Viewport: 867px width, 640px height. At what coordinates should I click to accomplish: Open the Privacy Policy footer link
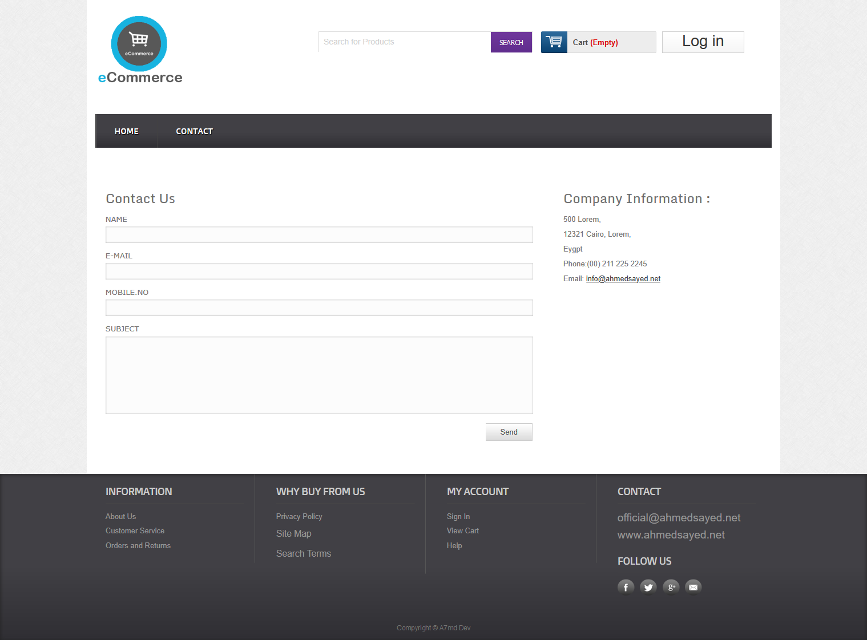pyautogui.click(x=299, y=516)
